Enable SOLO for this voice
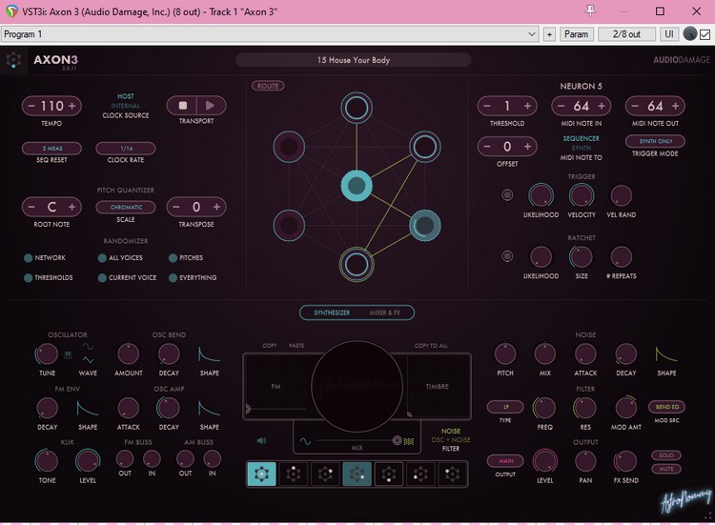 point(666,455)
